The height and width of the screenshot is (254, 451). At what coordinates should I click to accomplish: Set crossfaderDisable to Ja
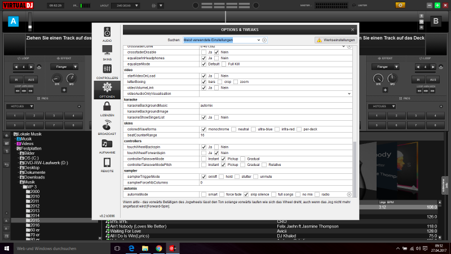pos(204,52)
